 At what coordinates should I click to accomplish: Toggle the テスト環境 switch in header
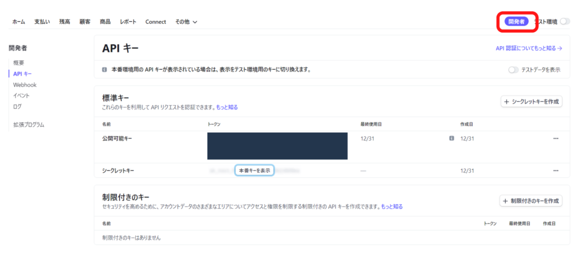click(565, 22)
